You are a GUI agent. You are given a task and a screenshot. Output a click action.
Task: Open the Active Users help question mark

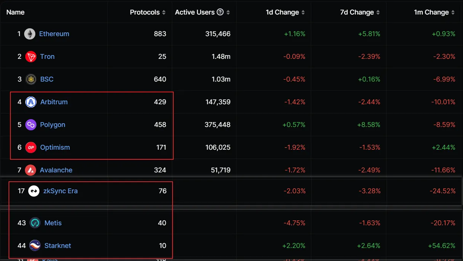click(220, 12)
